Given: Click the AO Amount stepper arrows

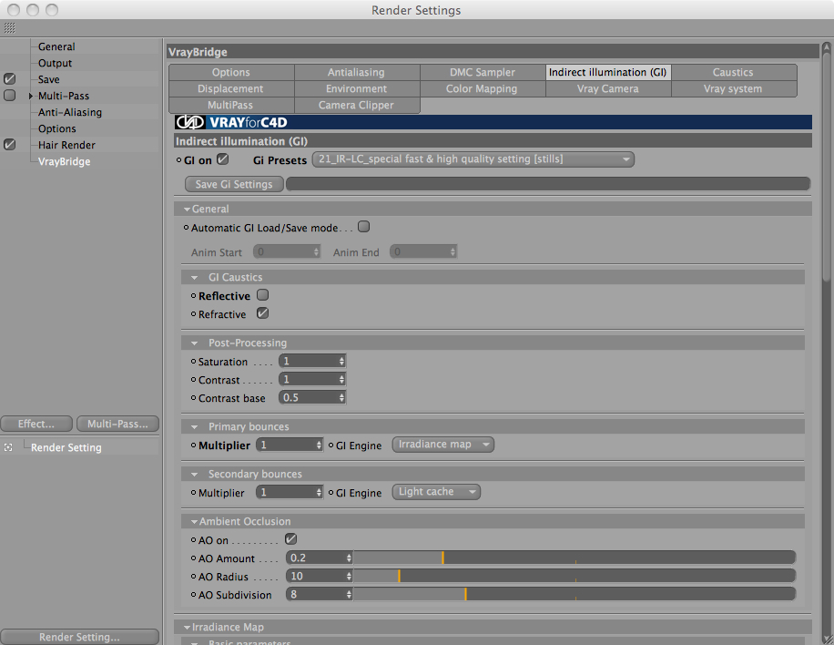Looking at the screenshot, I should [x=349, y=558].
